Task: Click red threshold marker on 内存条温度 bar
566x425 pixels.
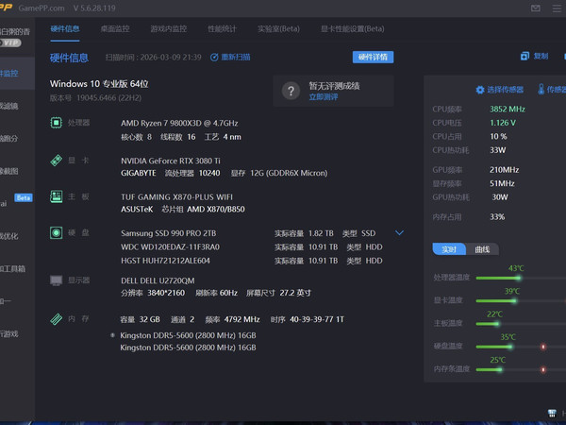Action: 543,369
